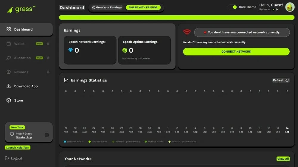This screenshot has height=167, width=298.
Task: Click the blue diamond Network Earnings icon
Action: pyautogui.click(x=71, y=50)
